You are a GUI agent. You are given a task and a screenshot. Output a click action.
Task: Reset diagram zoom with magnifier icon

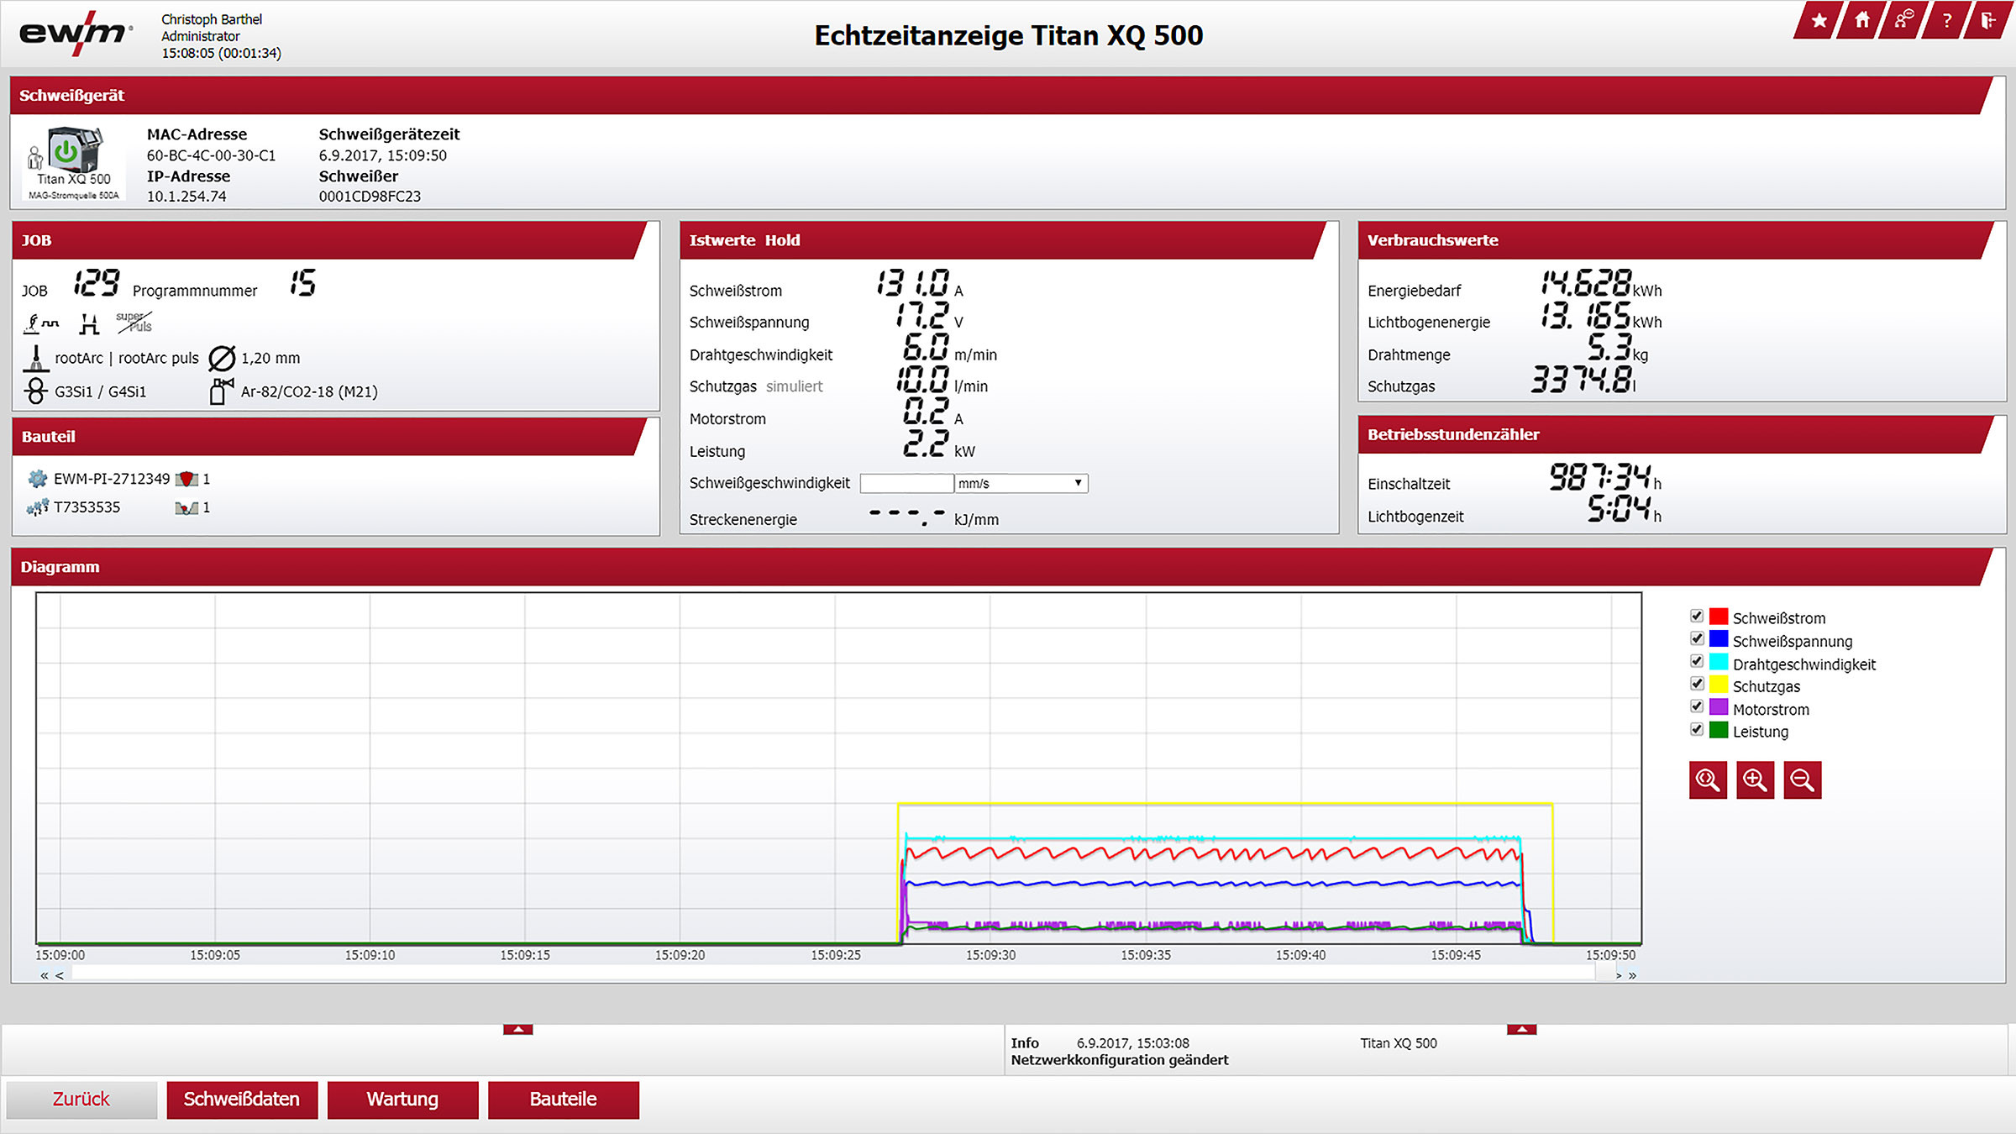pos(1708,780)
